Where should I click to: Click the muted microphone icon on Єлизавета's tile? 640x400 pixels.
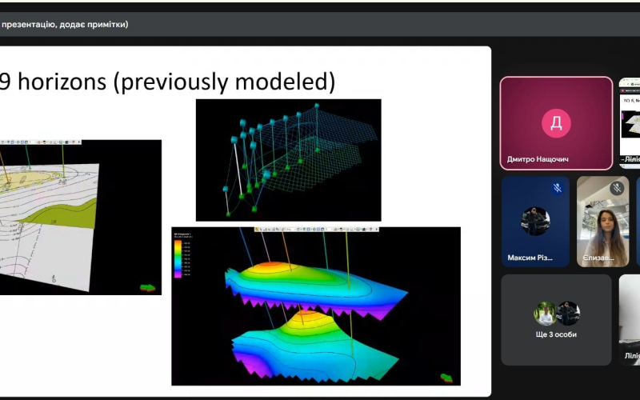616,188
